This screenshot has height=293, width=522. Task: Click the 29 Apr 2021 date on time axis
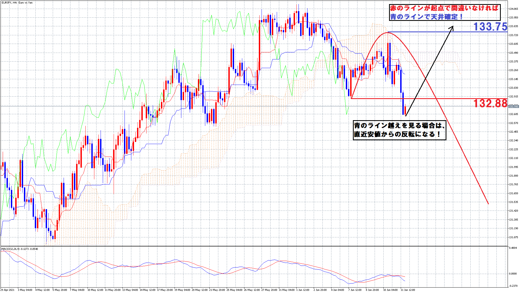[x=8, y=290]
